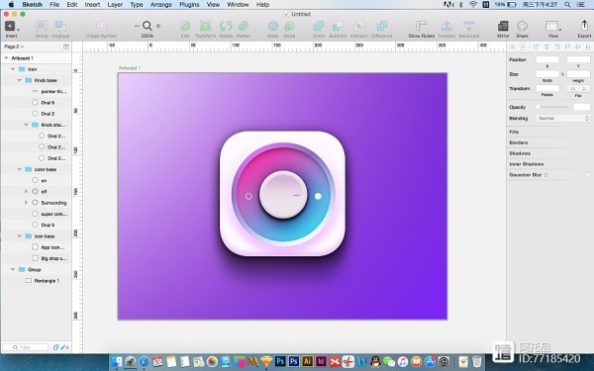Adjust the Opacity slider
Screen dimensions: 594x371
pos(552,107)
